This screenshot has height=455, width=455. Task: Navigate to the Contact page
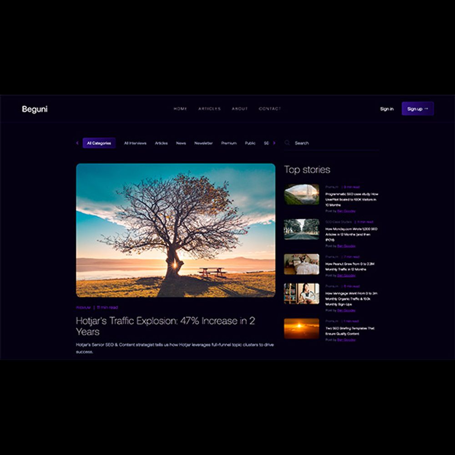pos(270,109)
